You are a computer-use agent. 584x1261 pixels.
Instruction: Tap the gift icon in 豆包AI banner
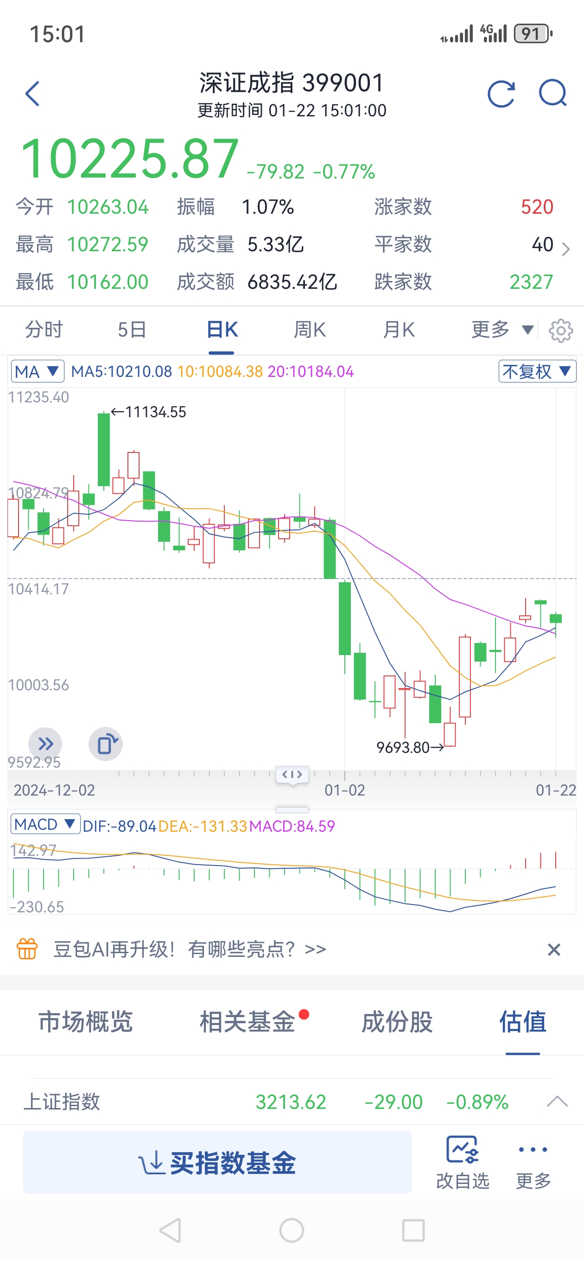[x=28, y=948]
